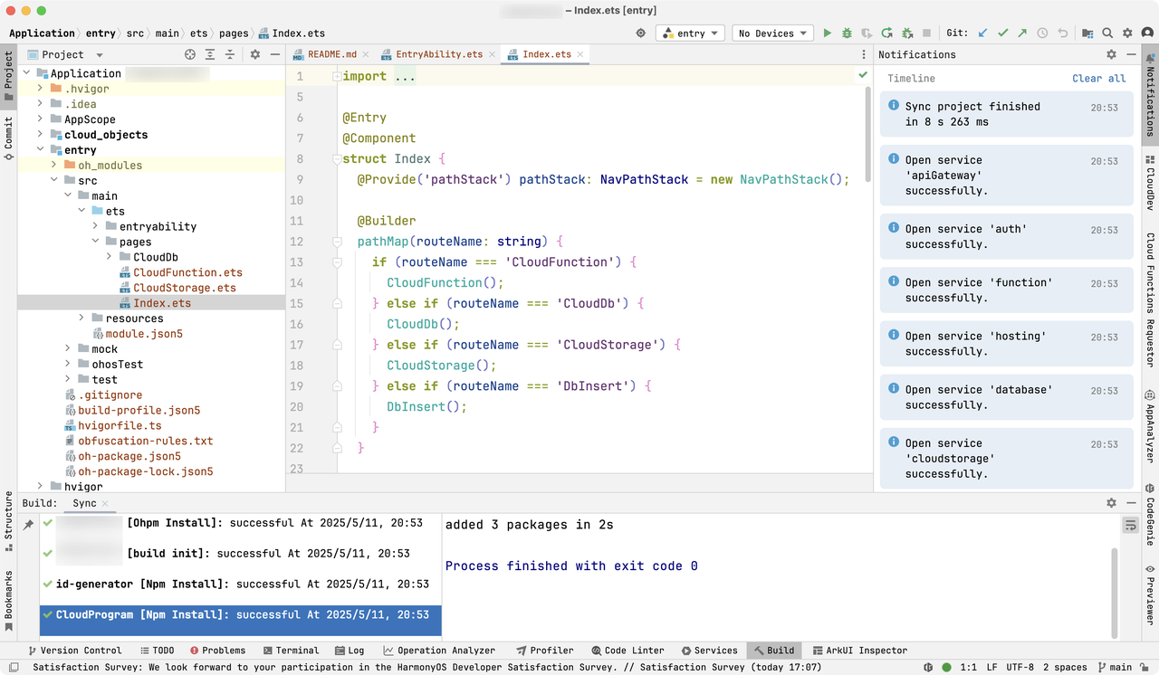The image size is (1159, 675).
Task: Switch to the EntryAbility.ets editor tab
Action: tap(437, 54)
